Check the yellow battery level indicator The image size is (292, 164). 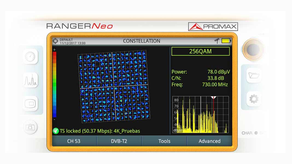coord(226,41)
